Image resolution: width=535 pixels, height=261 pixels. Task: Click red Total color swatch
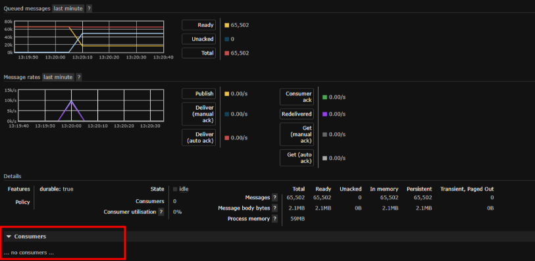(226, 53)
